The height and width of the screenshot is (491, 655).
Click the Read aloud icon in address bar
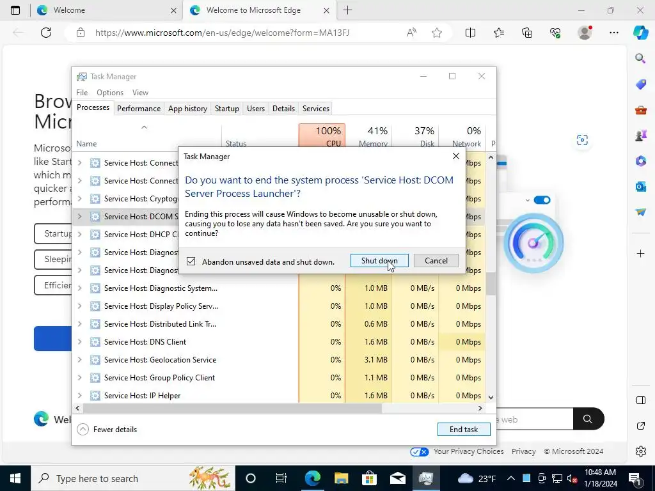[x=411, y=33]
